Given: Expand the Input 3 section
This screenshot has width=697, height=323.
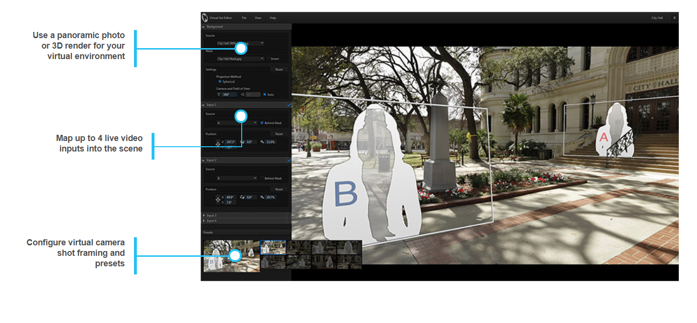Looking at the screenshot, I should 203,216.
